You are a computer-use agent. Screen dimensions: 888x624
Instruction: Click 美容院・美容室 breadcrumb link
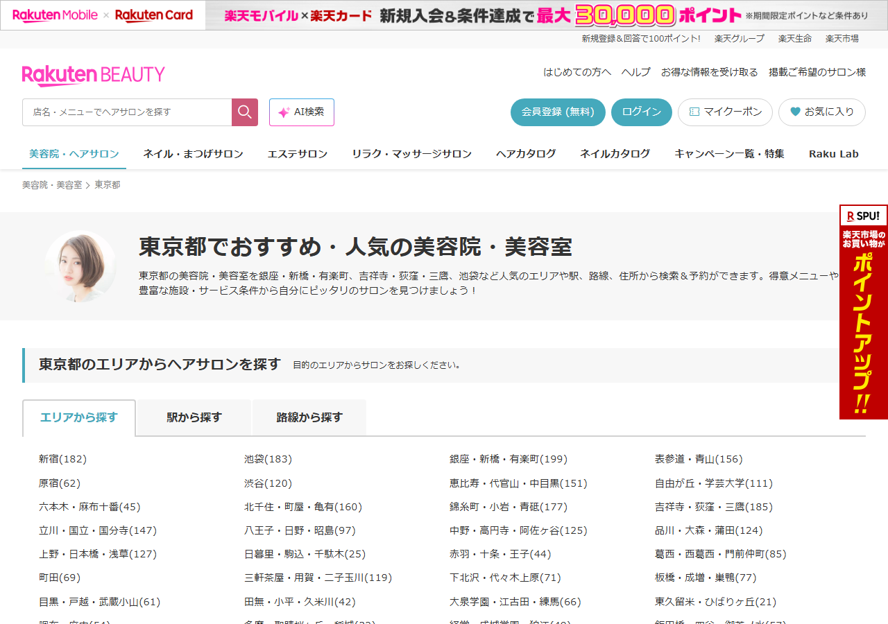pos(52,185)
